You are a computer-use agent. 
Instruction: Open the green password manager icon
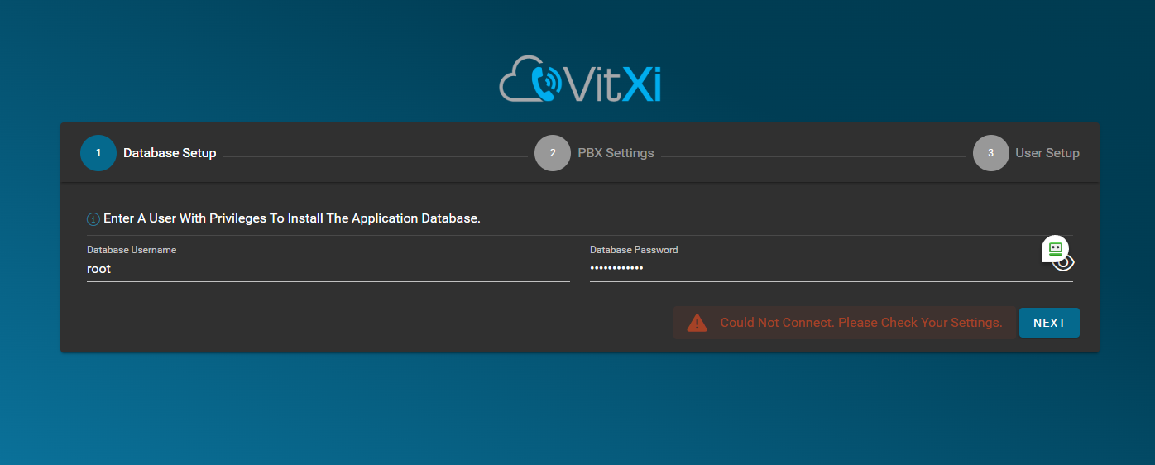click(1055, 248)
